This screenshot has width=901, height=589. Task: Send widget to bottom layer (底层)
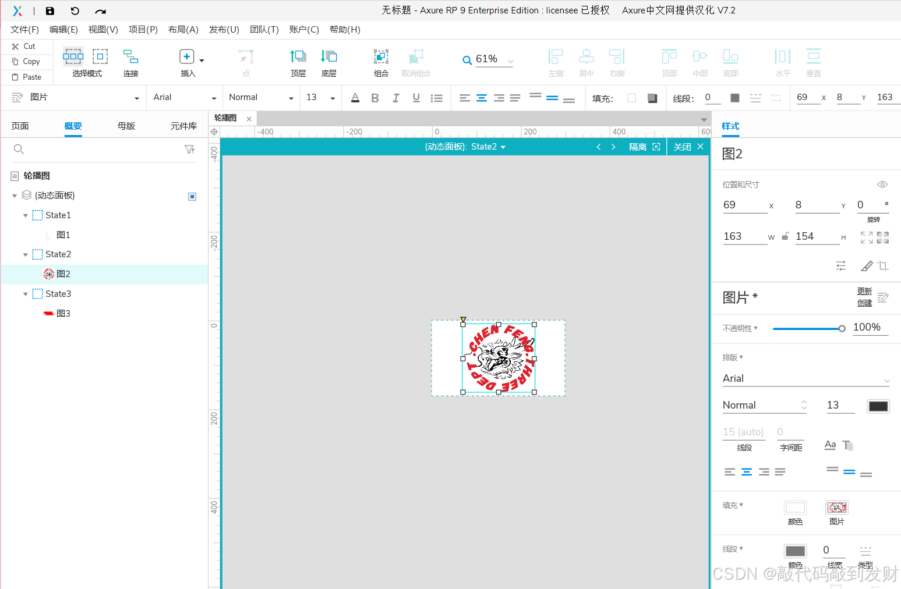328,56
